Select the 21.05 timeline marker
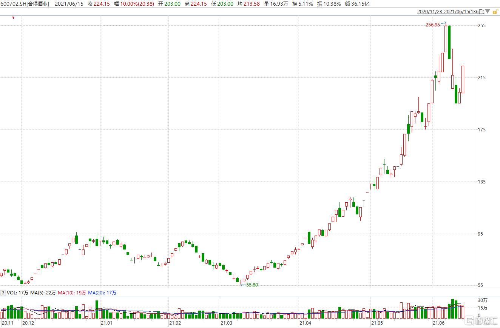 (377, 323)
